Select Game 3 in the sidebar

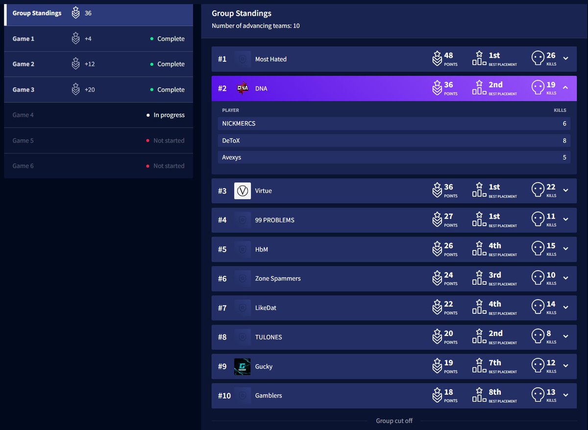pyautogui.click(x=98, y=90)
